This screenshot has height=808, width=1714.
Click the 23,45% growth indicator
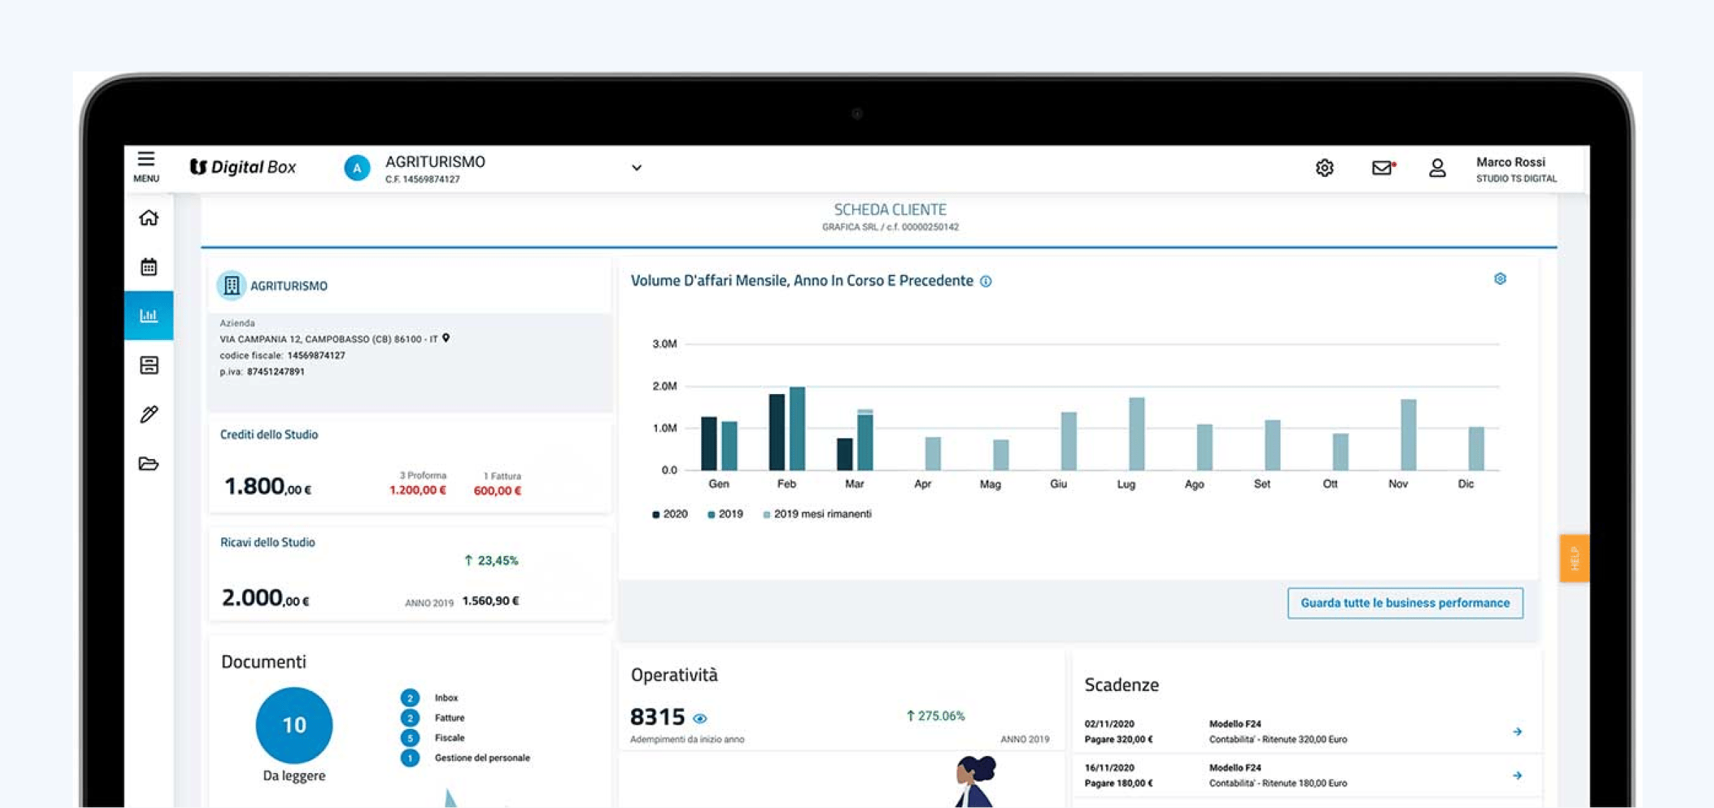point(491,561)
